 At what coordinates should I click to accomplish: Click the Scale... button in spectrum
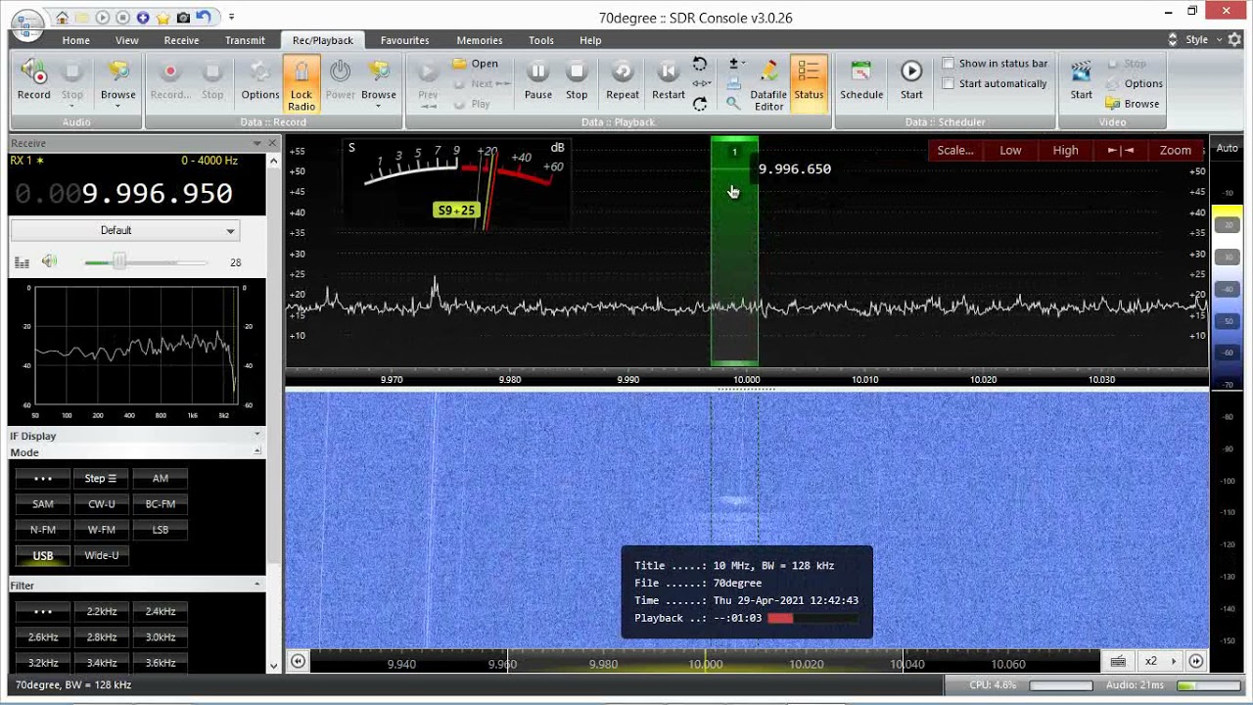[x=955, y=150]
